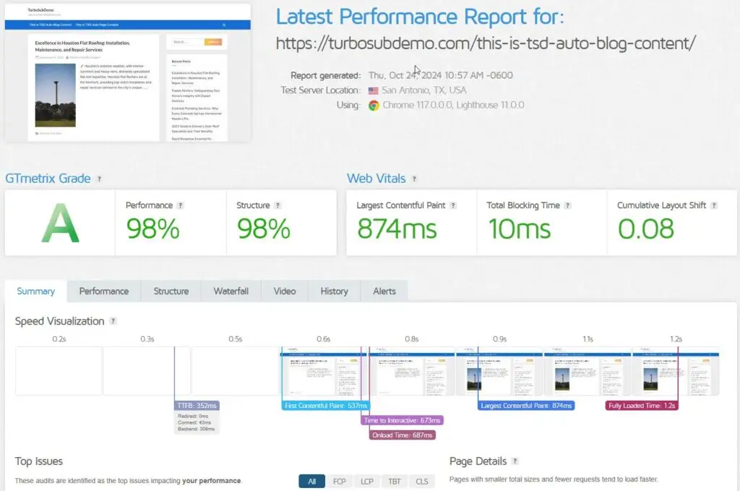Click the "Top Issues" heading
The height and width of the screenshot is (491, 740).
tap(39, 461)
